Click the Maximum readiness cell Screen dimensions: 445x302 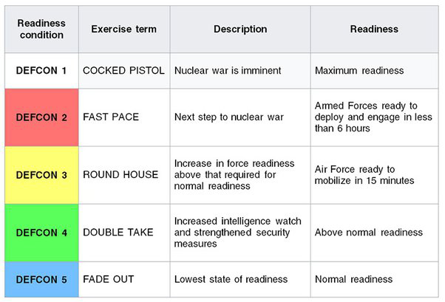[x=375, y=71]
